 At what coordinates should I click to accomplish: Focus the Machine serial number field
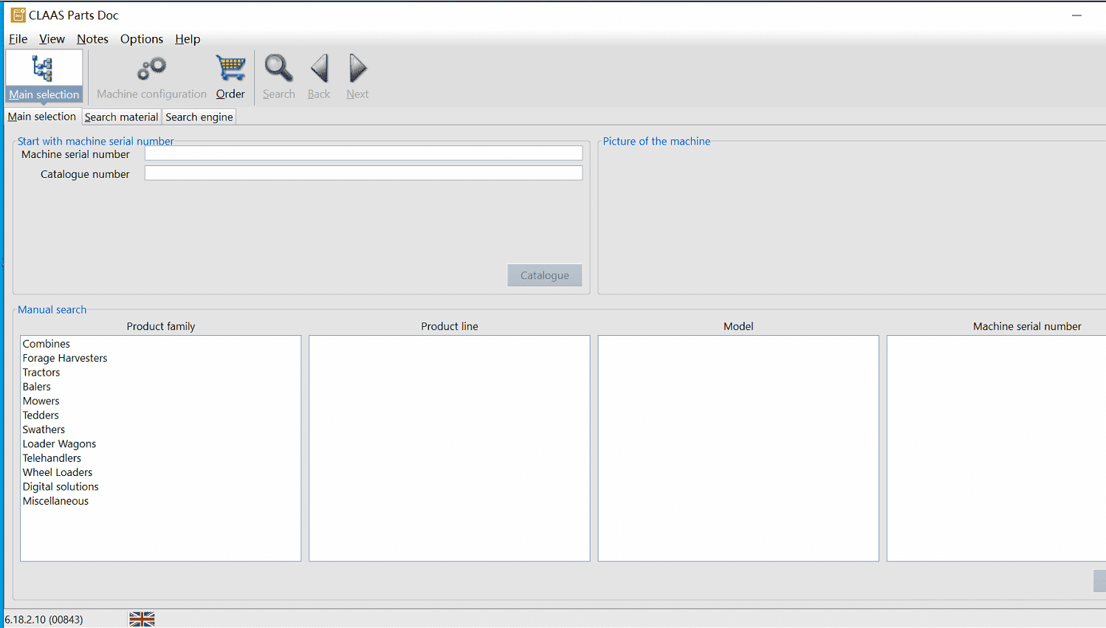click(363, 153)
